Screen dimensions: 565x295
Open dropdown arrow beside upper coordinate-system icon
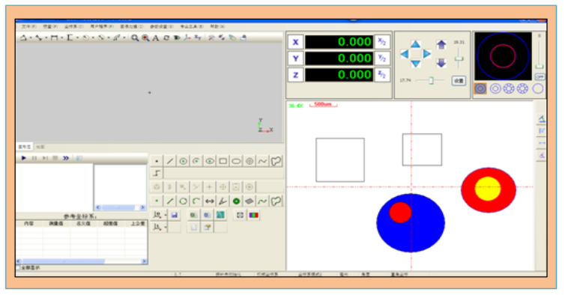(x=166, y=216)
